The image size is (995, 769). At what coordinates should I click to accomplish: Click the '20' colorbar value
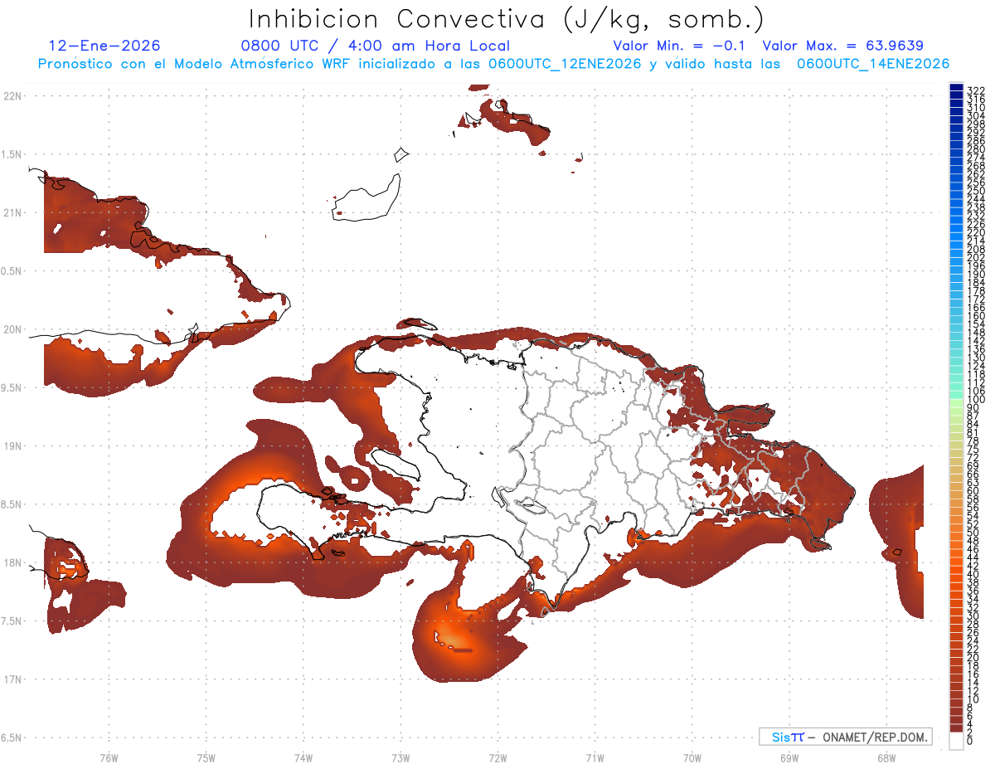tap(973, 658)
